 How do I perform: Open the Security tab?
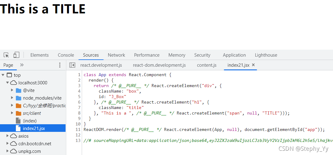[202, 55]
